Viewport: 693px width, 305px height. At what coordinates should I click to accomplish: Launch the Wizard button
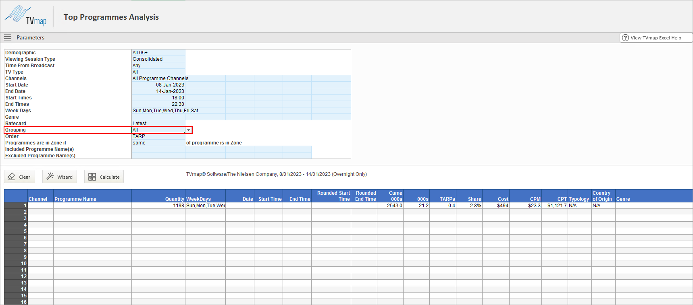click(x=60, y=177)
